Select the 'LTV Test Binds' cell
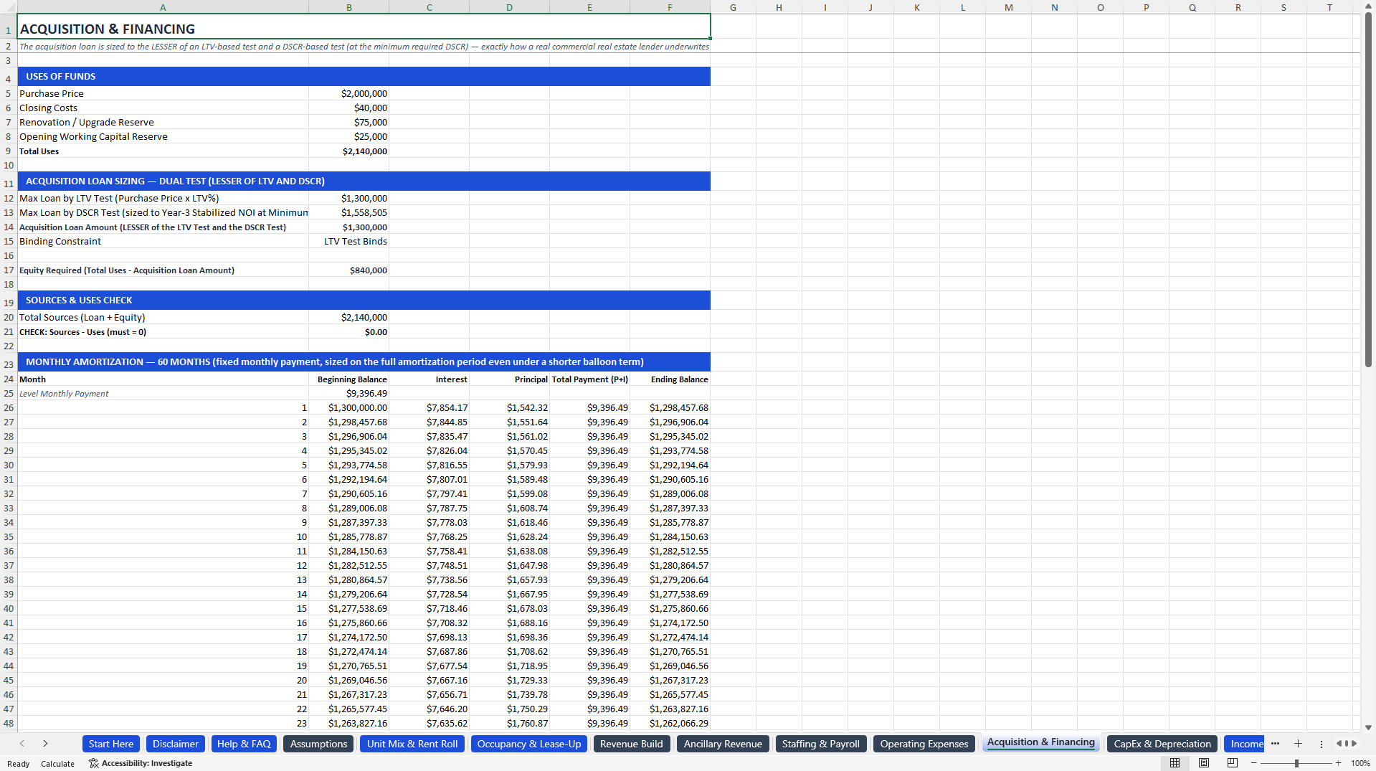1376x771 pixels. pos(348,242)
